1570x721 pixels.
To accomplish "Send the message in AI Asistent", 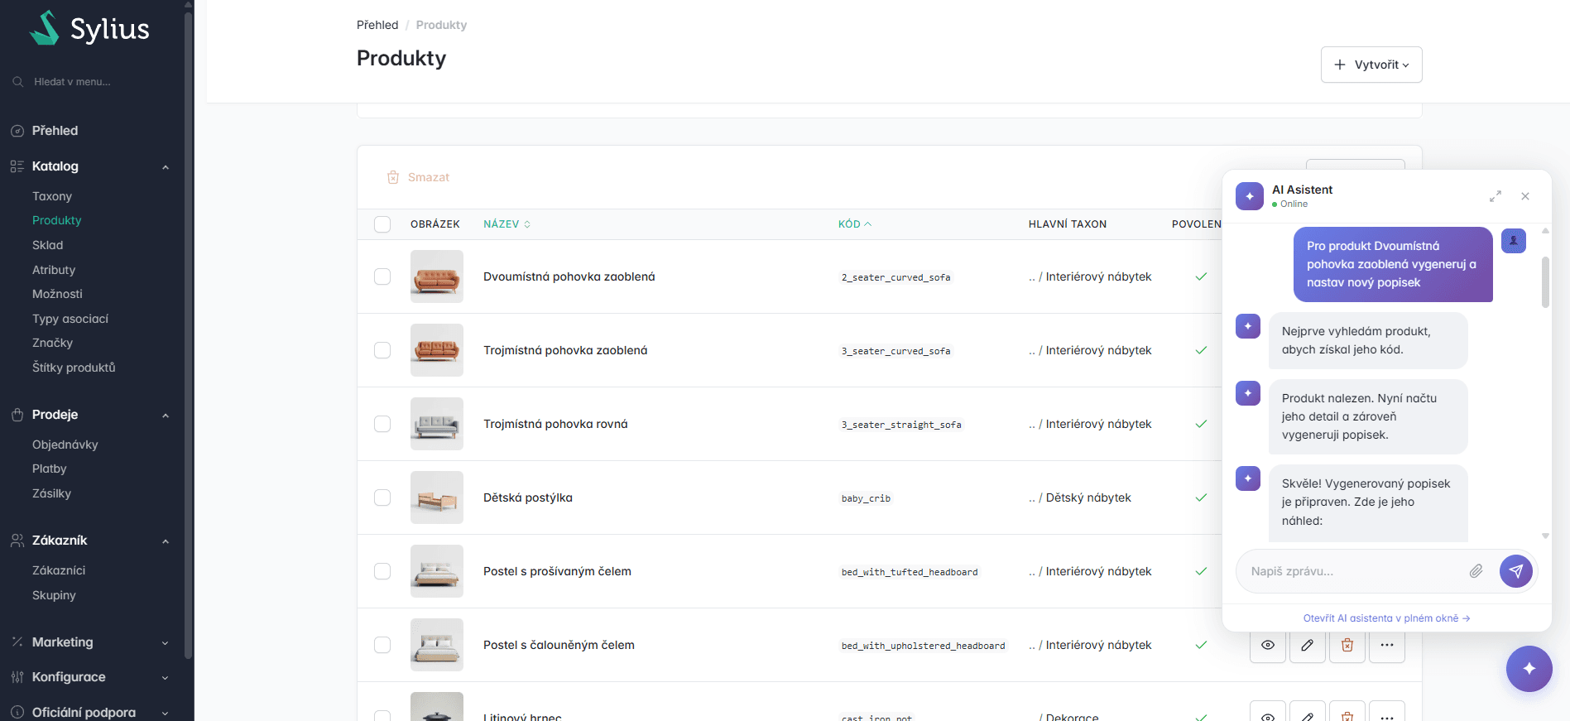I will click(1515, 571).
